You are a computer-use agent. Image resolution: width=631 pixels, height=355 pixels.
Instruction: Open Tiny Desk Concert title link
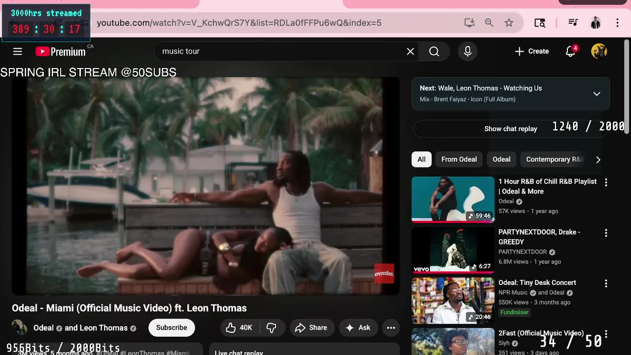537,283
